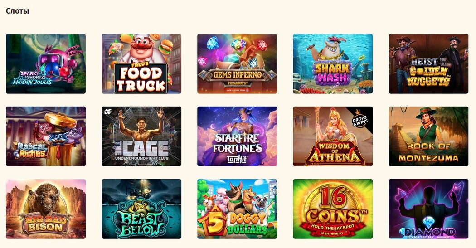Launch 16 Coins Hold the Jackpot
Screen dimensions: 476x248
point(333,209)
